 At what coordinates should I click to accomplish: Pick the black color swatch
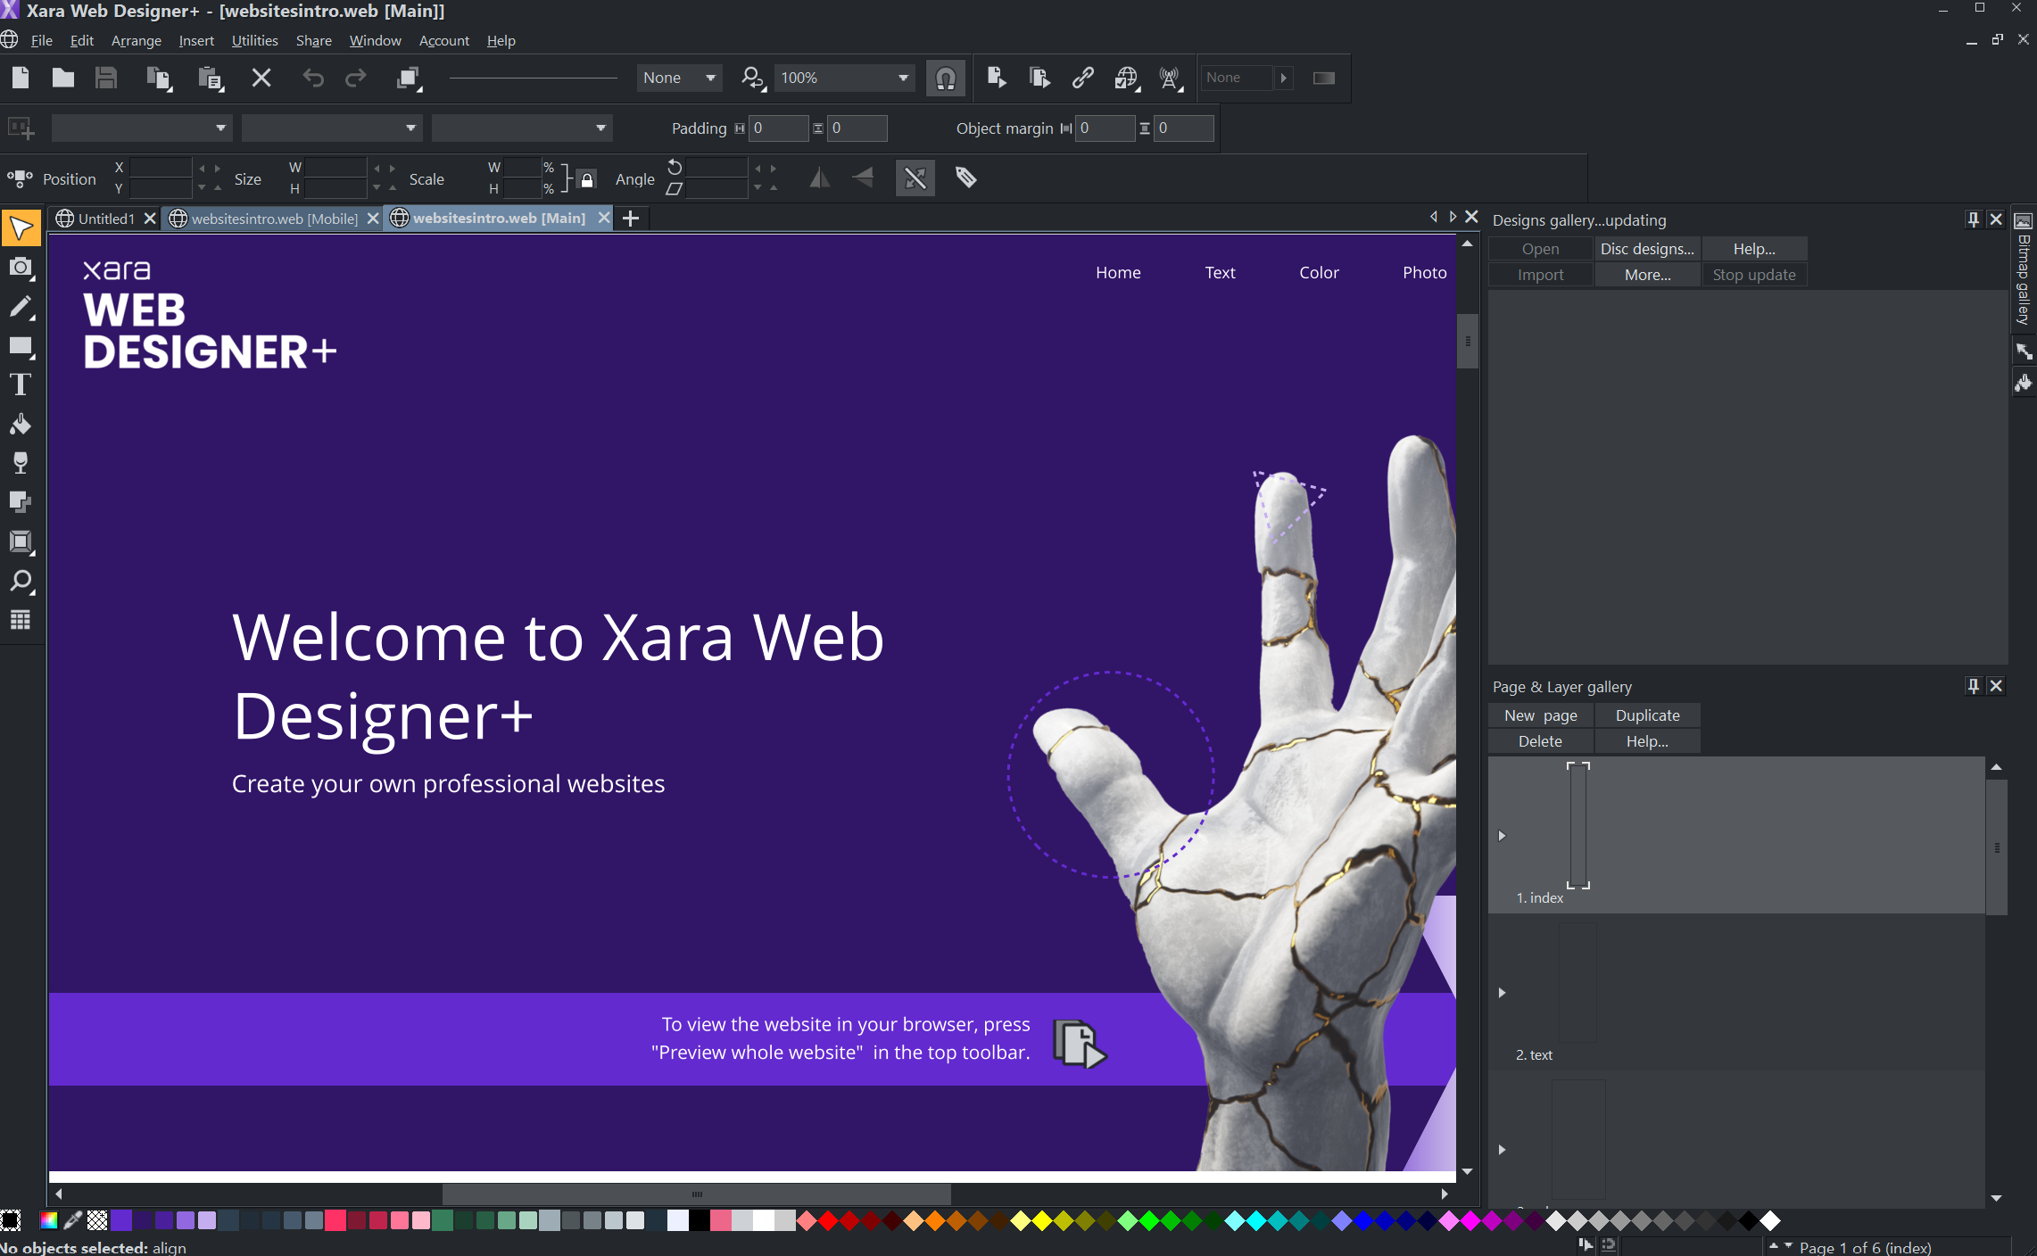700,1220
